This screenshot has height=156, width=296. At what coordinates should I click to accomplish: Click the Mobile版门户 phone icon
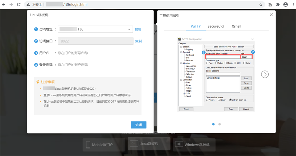pos(88,145)
